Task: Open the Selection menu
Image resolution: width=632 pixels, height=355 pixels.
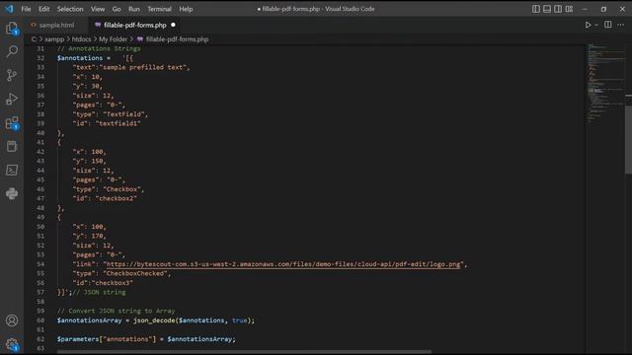Action: tap(70, 9)
